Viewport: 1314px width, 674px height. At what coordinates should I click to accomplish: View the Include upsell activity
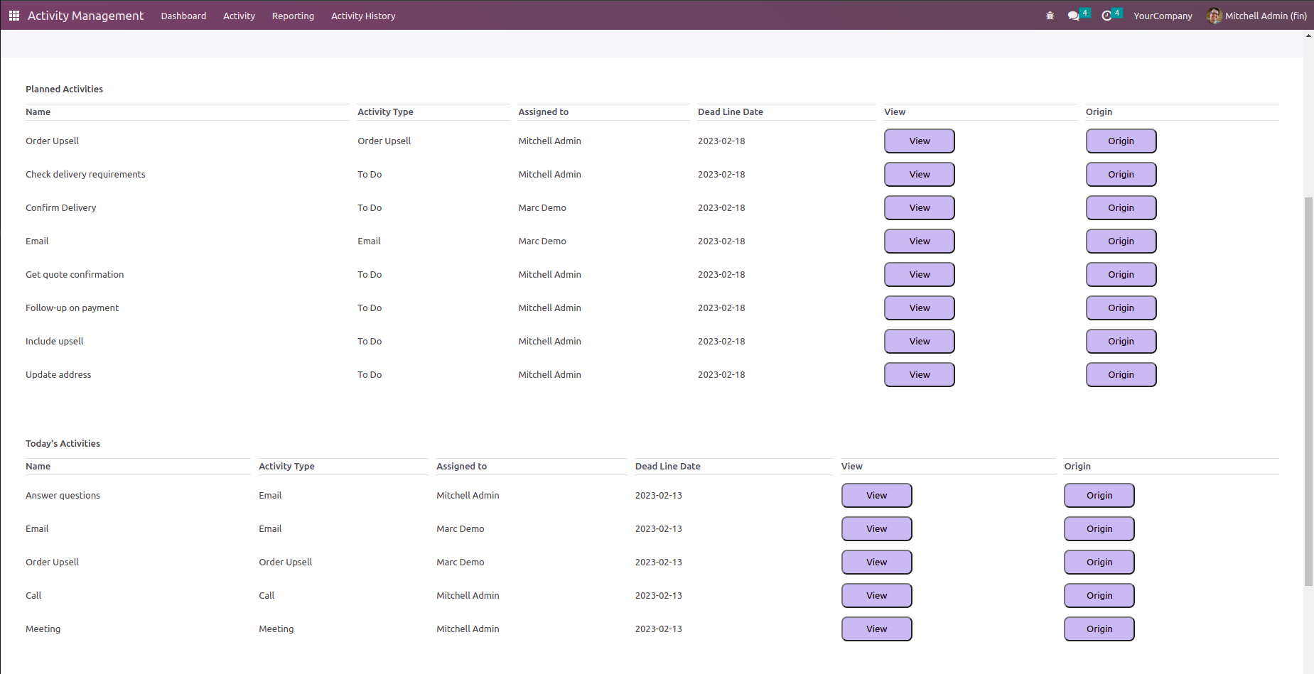click(x=920, y=341)
